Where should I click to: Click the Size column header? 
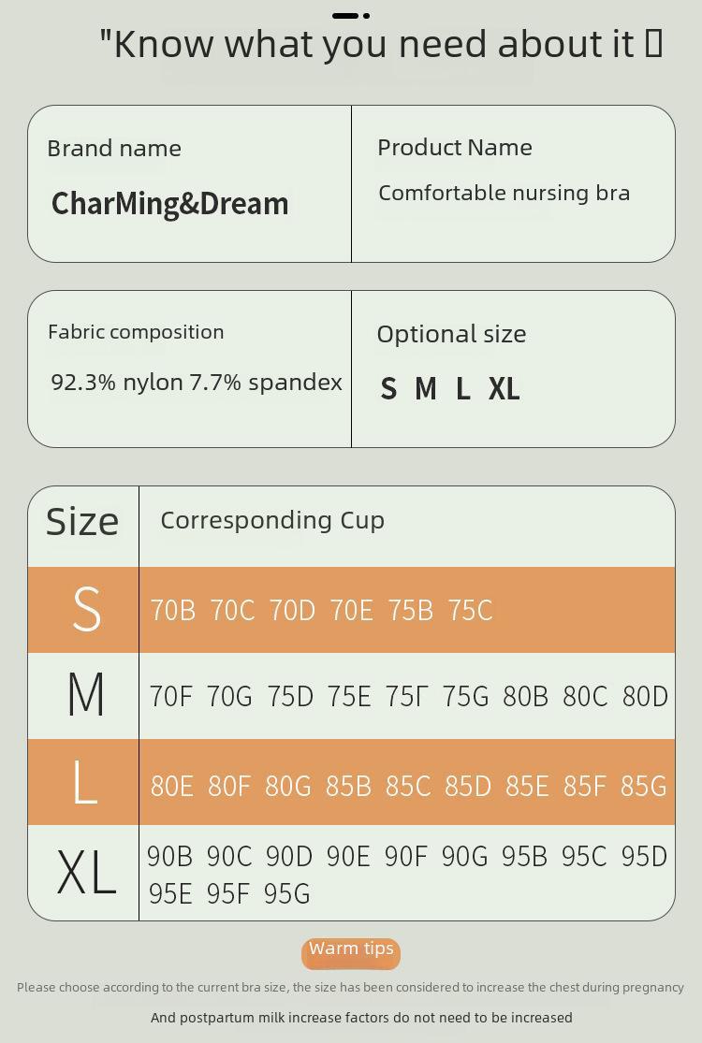tap(82, 522)
